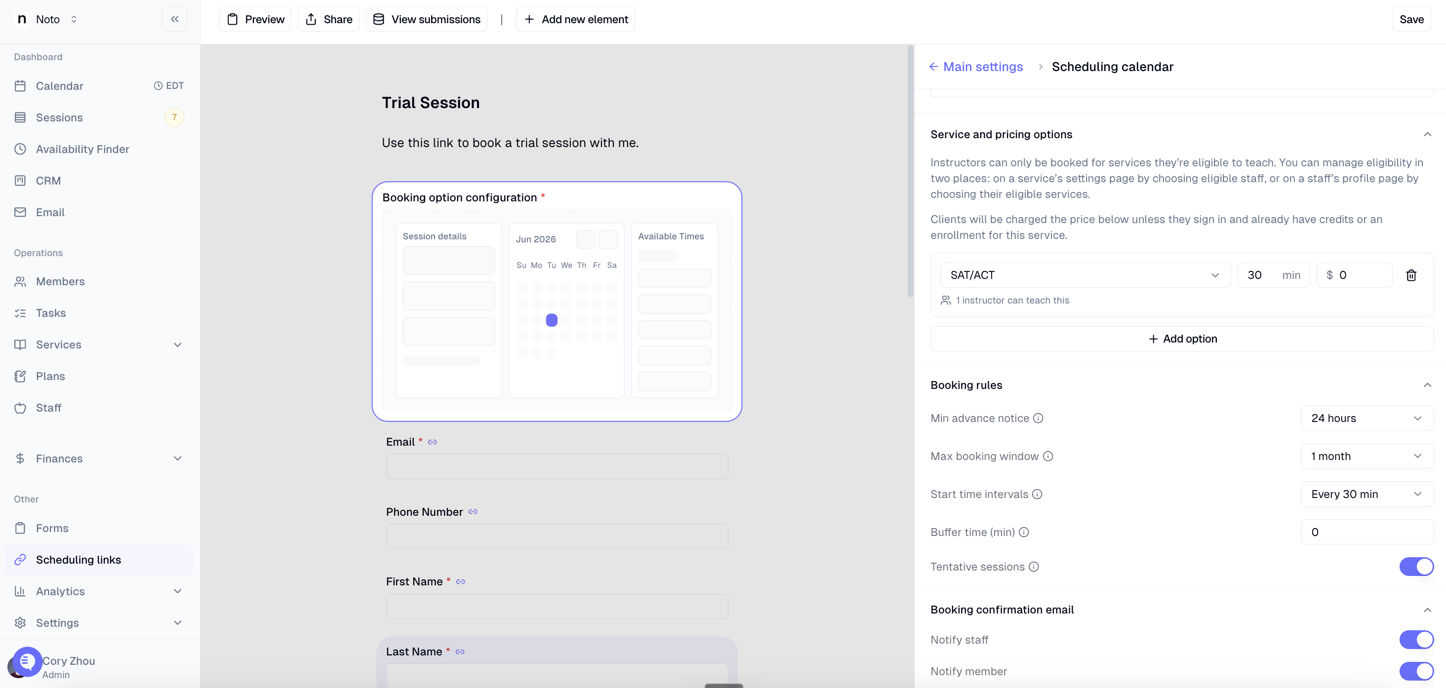The height and width of the screenshot is (688, 1446).
Task: Open the SAT/ACT service dropdown
Action: coord(1084,275)
